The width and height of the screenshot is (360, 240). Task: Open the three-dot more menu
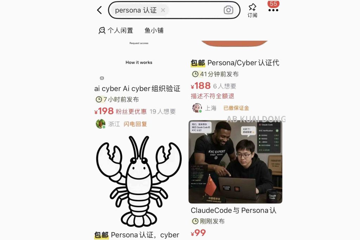[273, 10]
